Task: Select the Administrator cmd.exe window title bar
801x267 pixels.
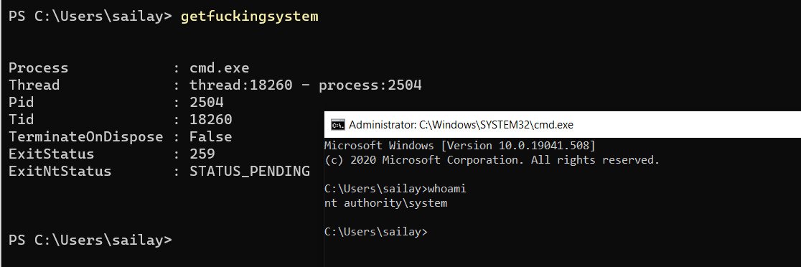Action: 563,125
